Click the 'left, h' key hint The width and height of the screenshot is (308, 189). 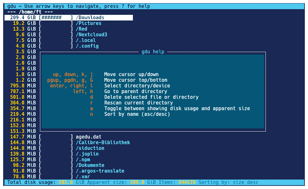pos(83,91)
